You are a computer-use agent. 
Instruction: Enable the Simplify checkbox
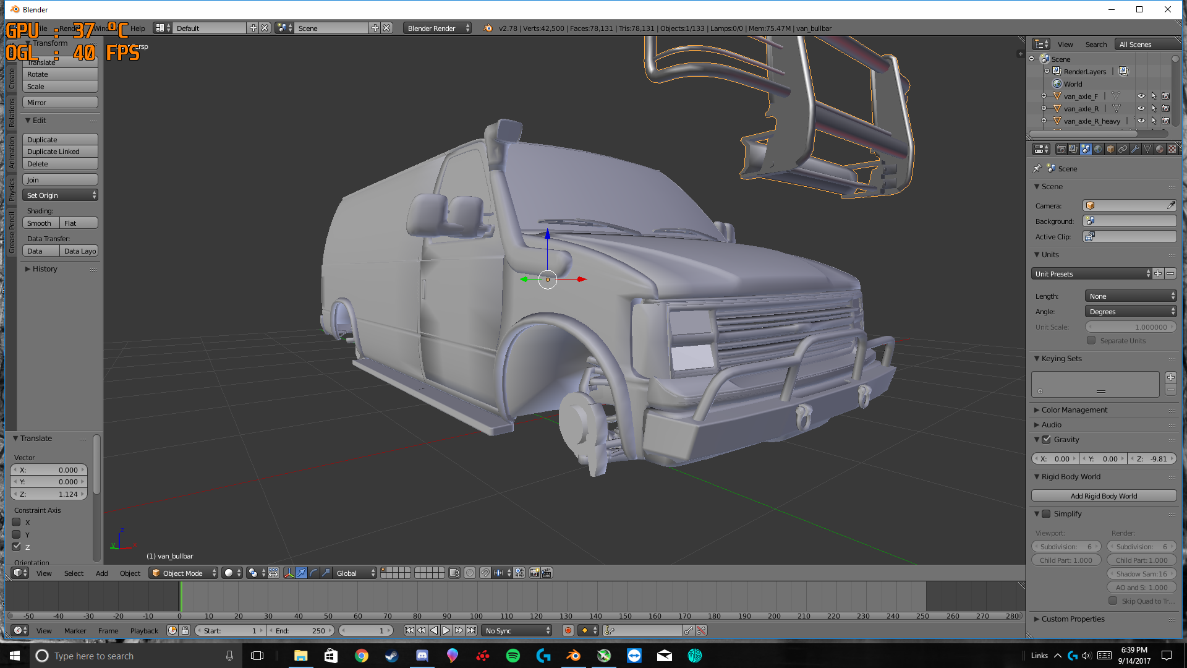(x=1046, y=513)
